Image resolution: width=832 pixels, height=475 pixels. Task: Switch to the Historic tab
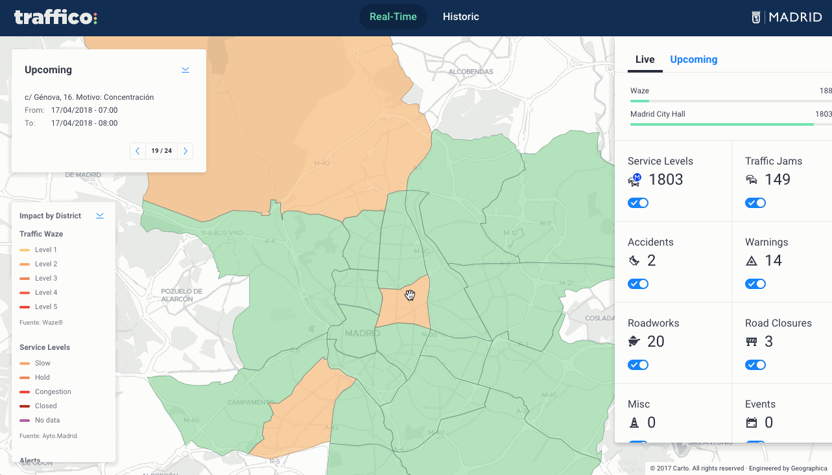click(460, 16)
